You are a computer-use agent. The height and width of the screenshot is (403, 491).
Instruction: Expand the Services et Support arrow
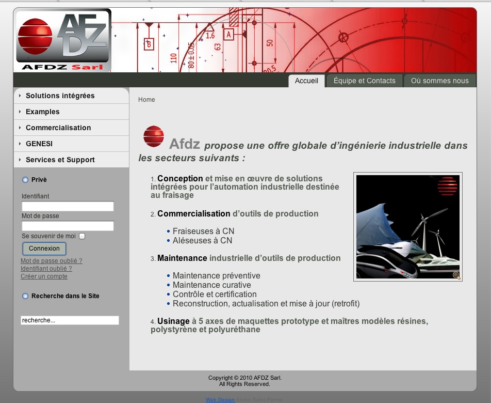(x=20, y=160)
